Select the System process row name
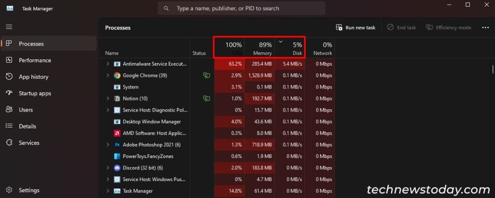This screenshot has width=495, height=198. tap(131, 87)
